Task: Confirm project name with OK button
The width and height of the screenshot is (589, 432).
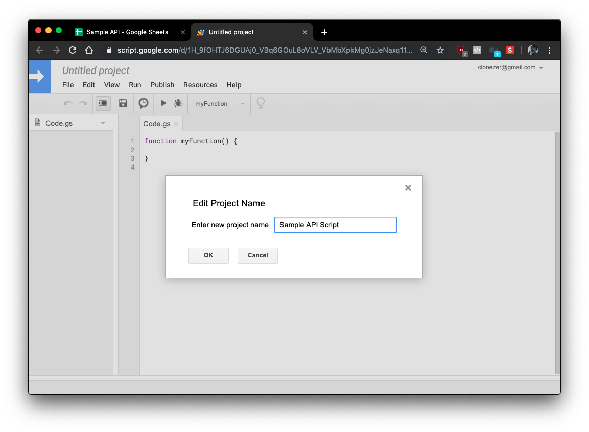Action: click(x=208, y=256)
